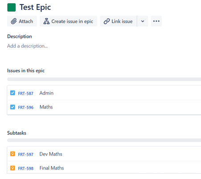Click the orange subtask icon for FRT-597
This screenshot has height=179, width=201.
pyautogui.click(x=12, y=154)
